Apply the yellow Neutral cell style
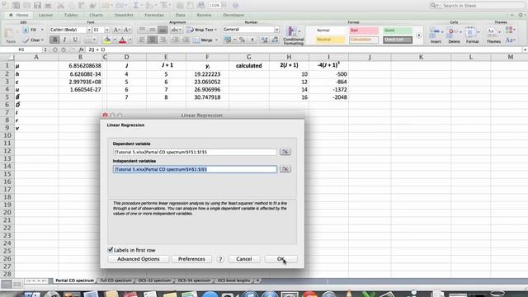 pos(331,40)
